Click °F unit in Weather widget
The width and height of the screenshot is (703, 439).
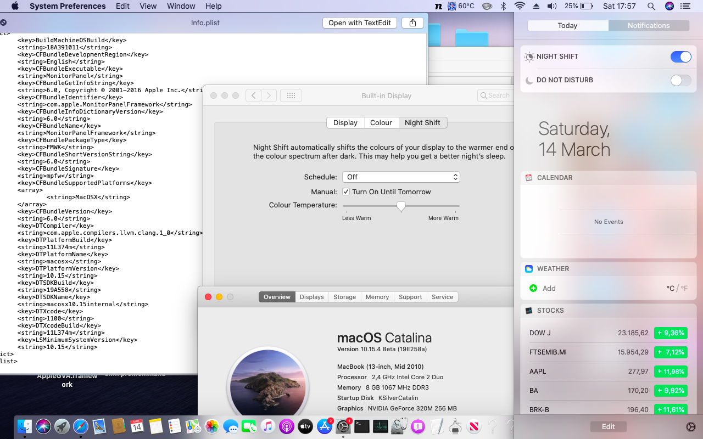pyautogui.click(x=684, y=288)
